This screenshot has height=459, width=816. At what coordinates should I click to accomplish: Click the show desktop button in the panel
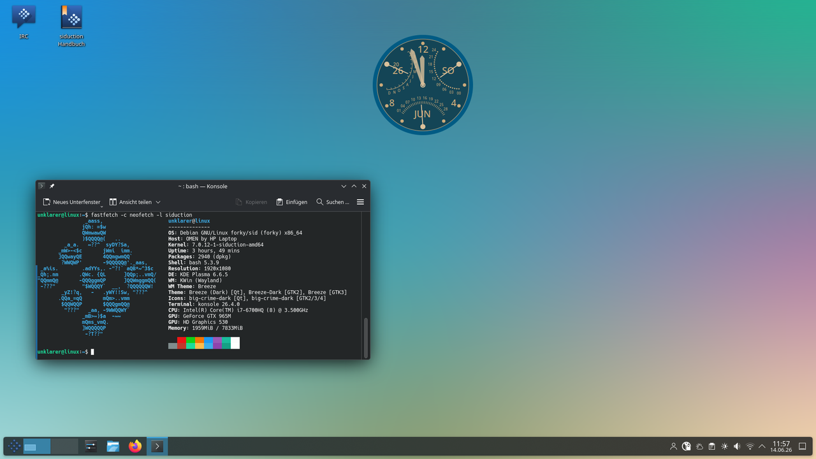803,447
